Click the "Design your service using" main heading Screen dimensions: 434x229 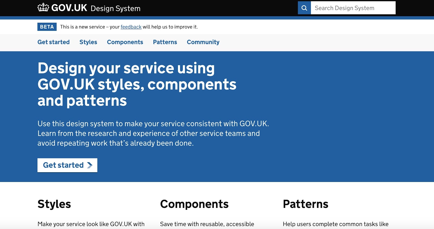pos(137,84)
